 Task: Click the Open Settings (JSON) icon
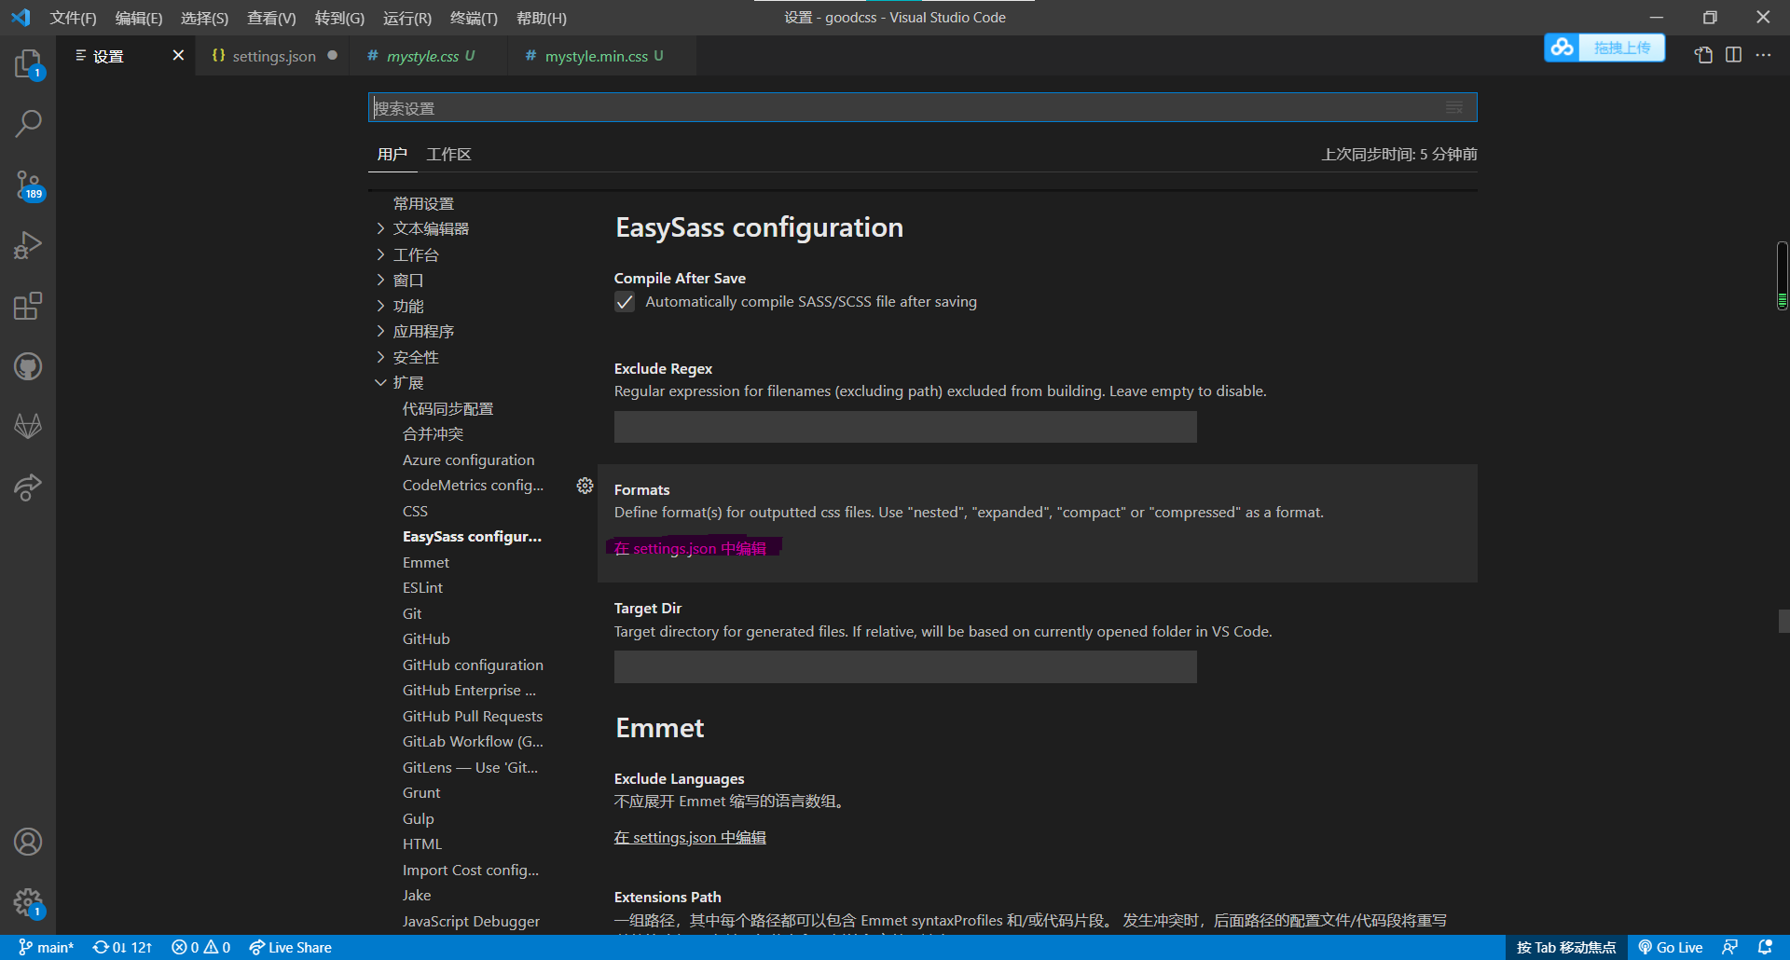(1703, 55)
